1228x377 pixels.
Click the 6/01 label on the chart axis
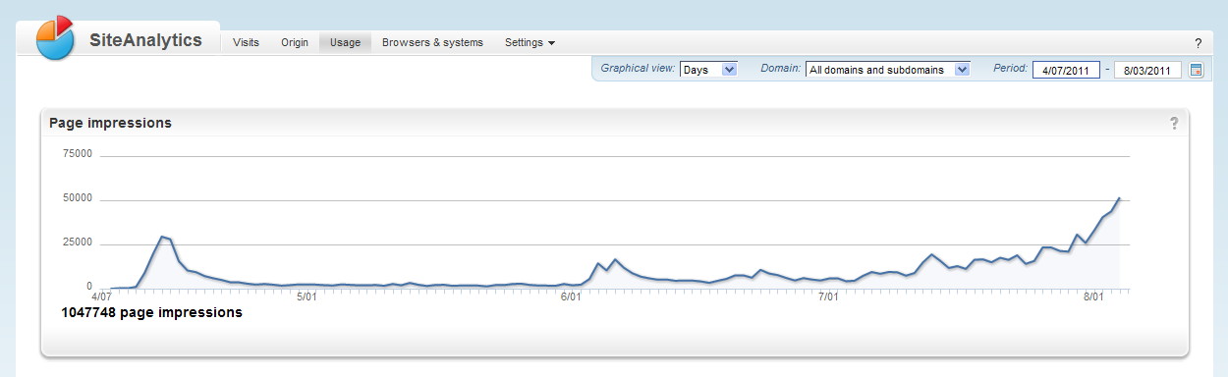point(571,296)
